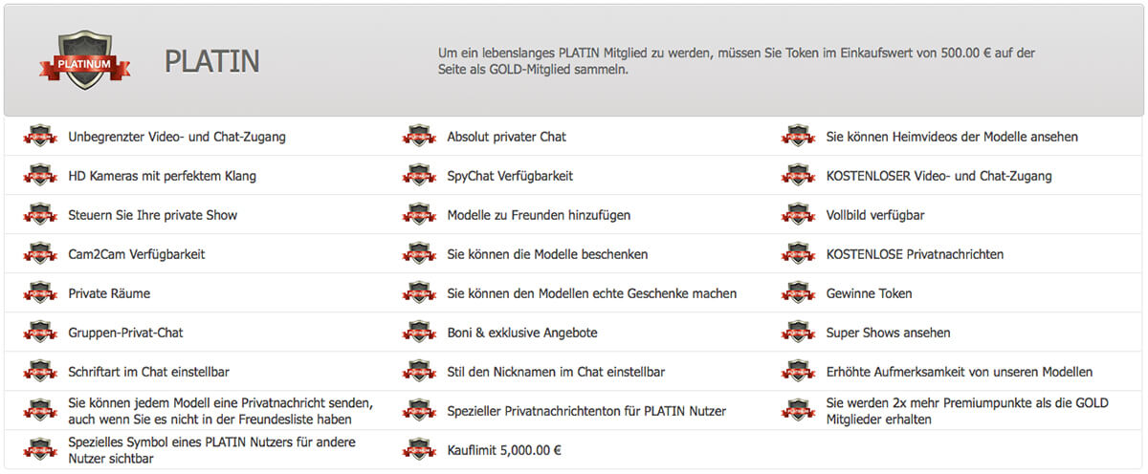Click 'KOSTENLOSE Privatnachrichten' feature text

pyautogui.click(x=915, y=254)
